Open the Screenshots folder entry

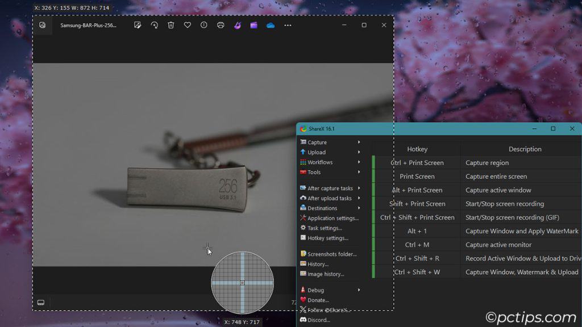coord(331,254)
